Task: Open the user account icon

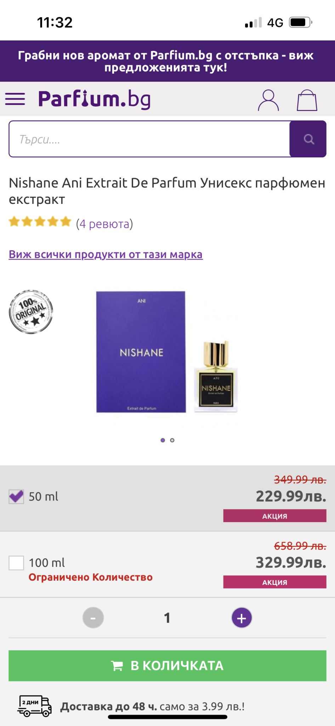Action: pyautogui.click(x=268, y=100)
